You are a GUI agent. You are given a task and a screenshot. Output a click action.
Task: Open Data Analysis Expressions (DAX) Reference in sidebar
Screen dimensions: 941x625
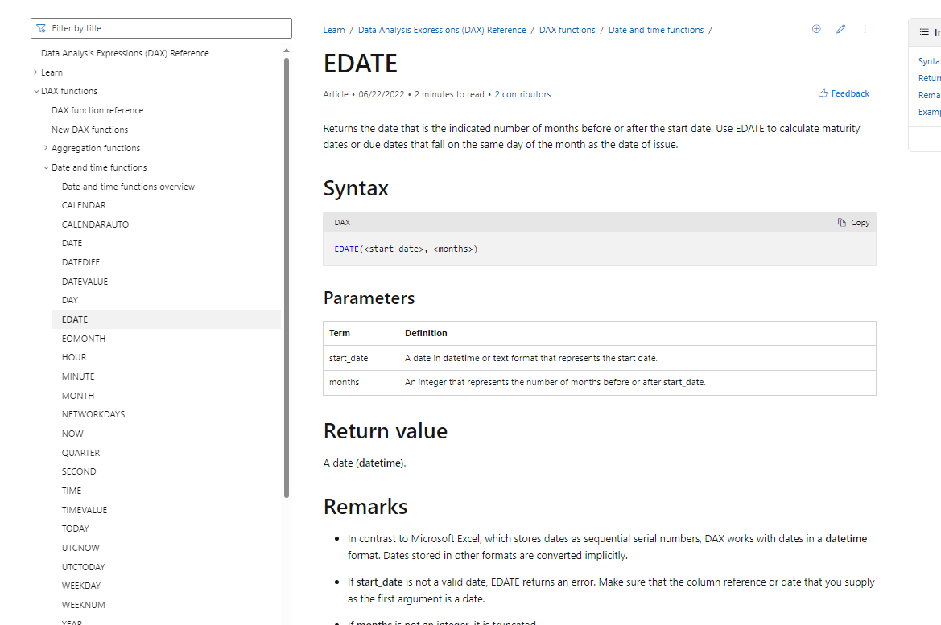(125, 53)
